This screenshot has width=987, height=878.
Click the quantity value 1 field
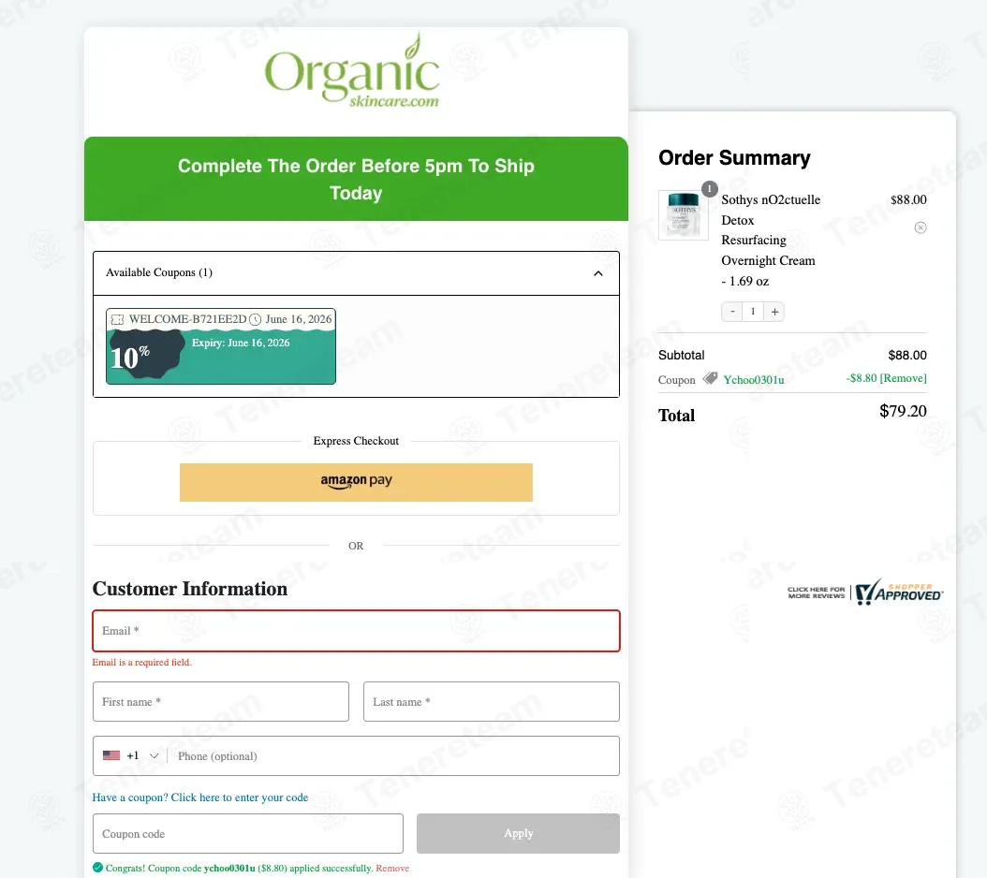tap(753, 312)
